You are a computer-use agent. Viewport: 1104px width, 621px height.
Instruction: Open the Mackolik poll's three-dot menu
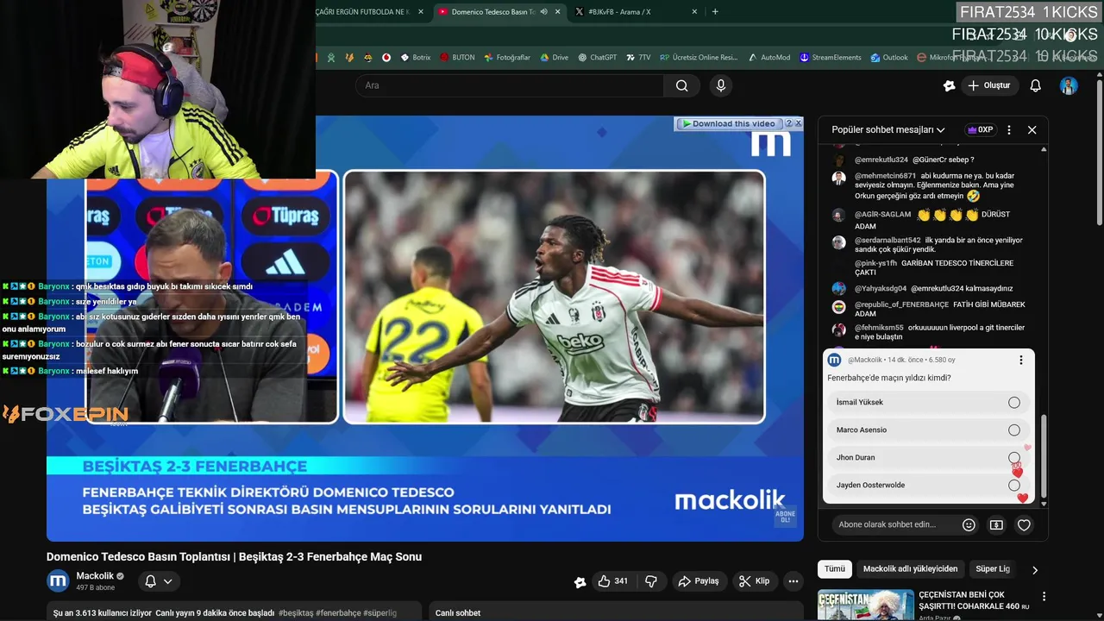(1020, 360)
